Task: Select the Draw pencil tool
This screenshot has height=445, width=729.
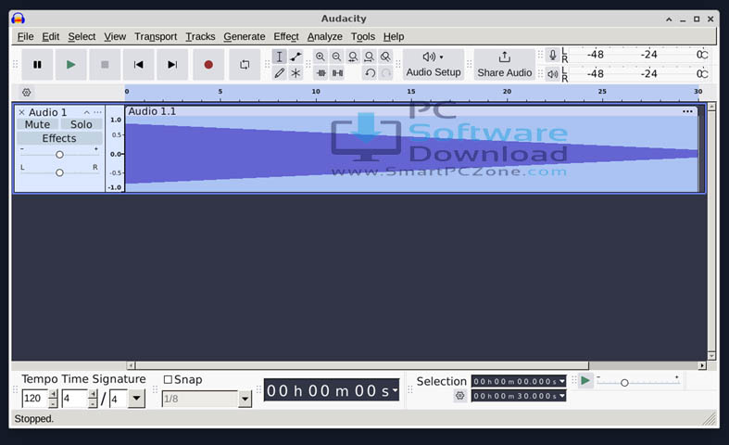Action: 279,73
